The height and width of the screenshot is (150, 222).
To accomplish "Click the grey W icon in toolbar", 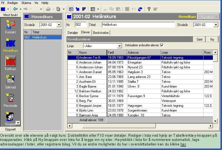I will (x=156, y=9).
